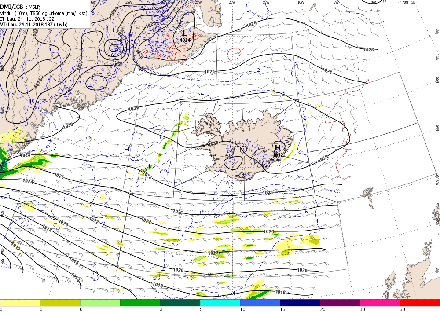This screenshot has height=312, width=440.
Task: Click the legend value 50
Action: tap(402, 309)
